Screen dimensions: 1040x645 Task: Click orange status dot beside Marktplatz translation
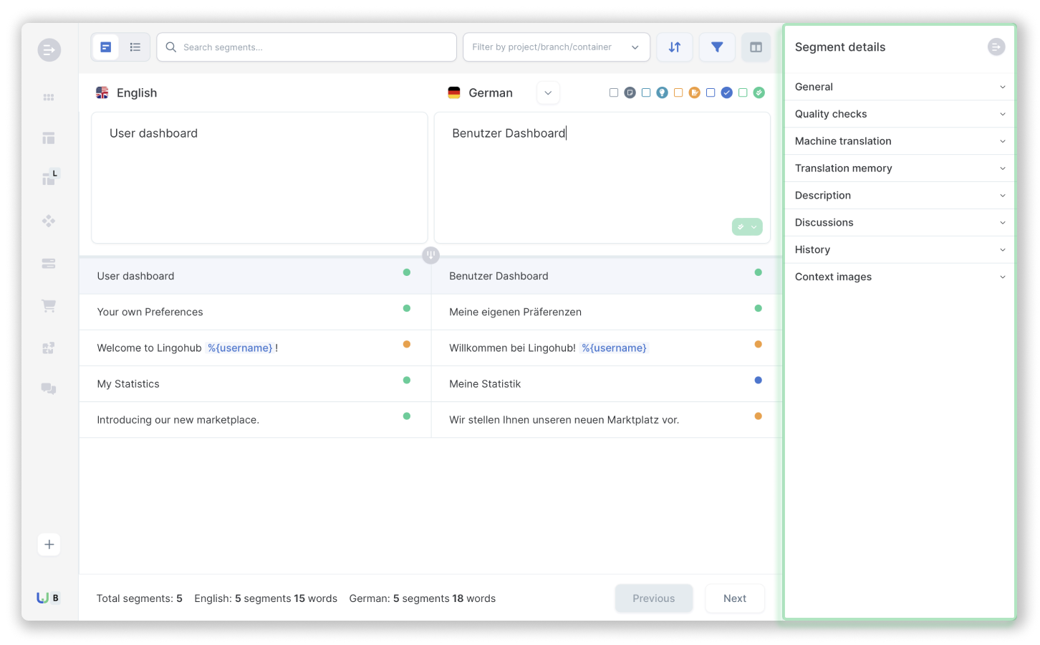[759, 416]
